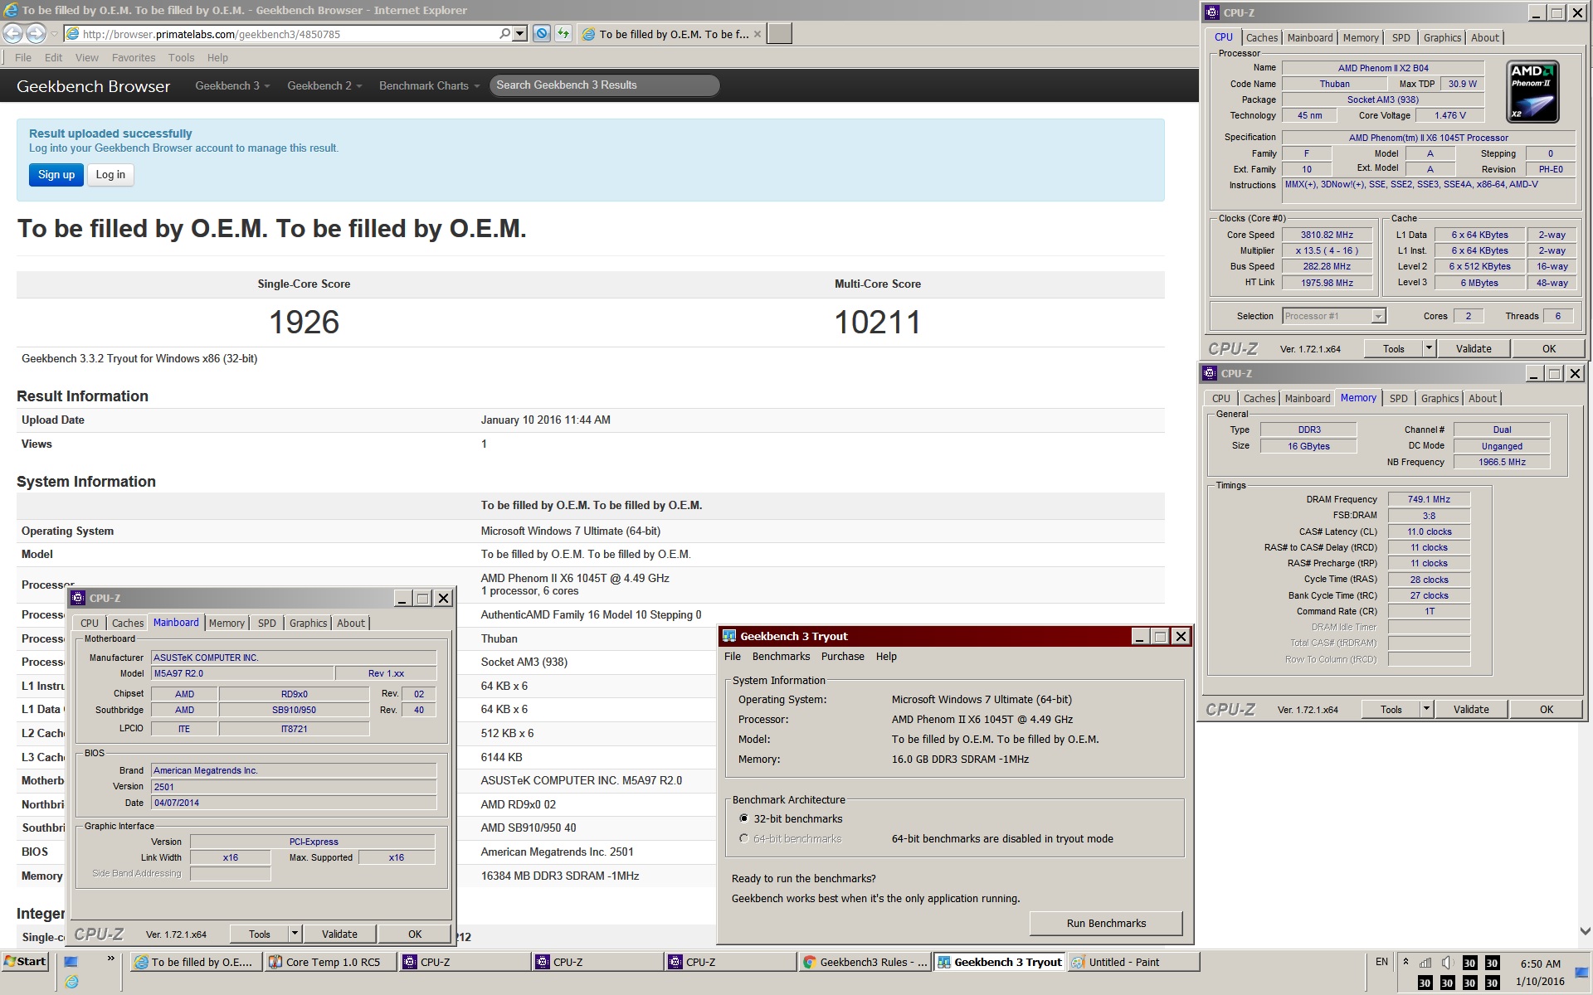Open the IE Tools menu

pyautogui.click(x=181, y=57)
